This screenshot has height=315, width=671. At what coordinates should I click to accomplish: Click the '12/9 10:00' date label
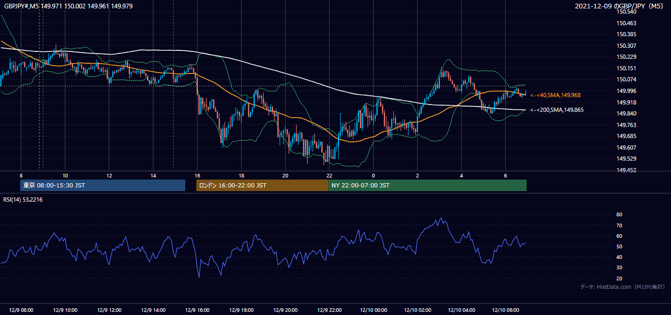[x=65, y=310]
